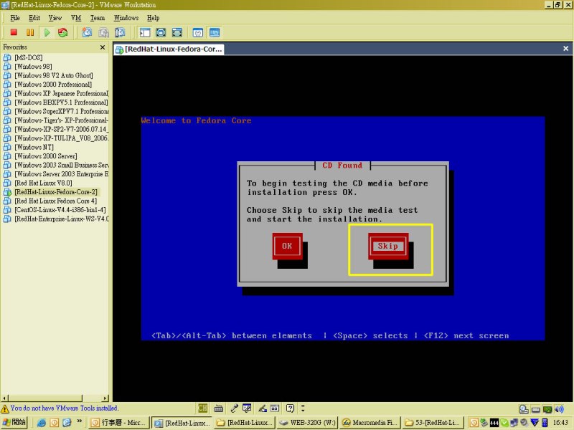Select [Red Hat Linux V8.0] favorite

[x=43, y=183]
